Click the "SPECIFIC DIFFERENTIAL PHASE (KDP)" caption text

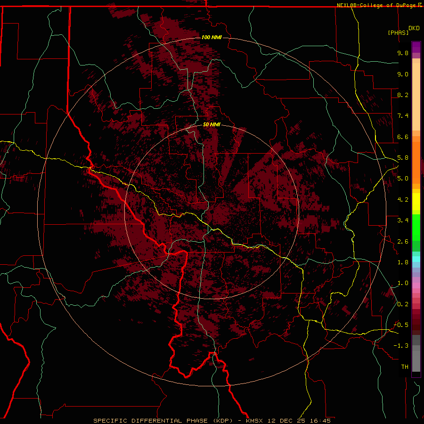coord(163,421)
